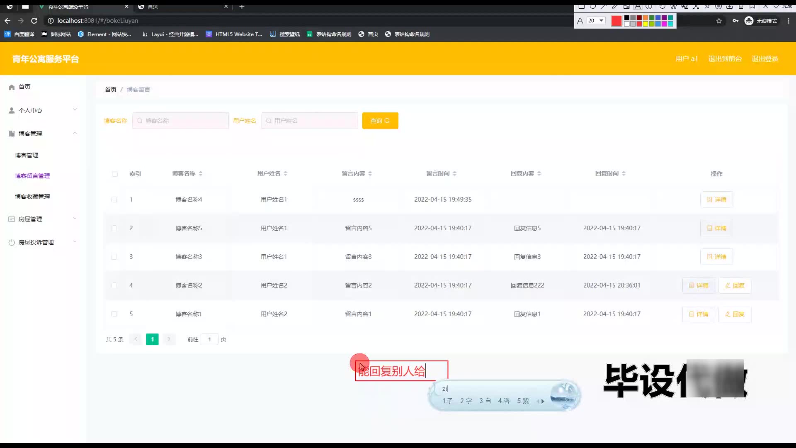Show next IME candidates arrow
The height and width of the screenshot is (448, 796).
(x=543, y=401)
